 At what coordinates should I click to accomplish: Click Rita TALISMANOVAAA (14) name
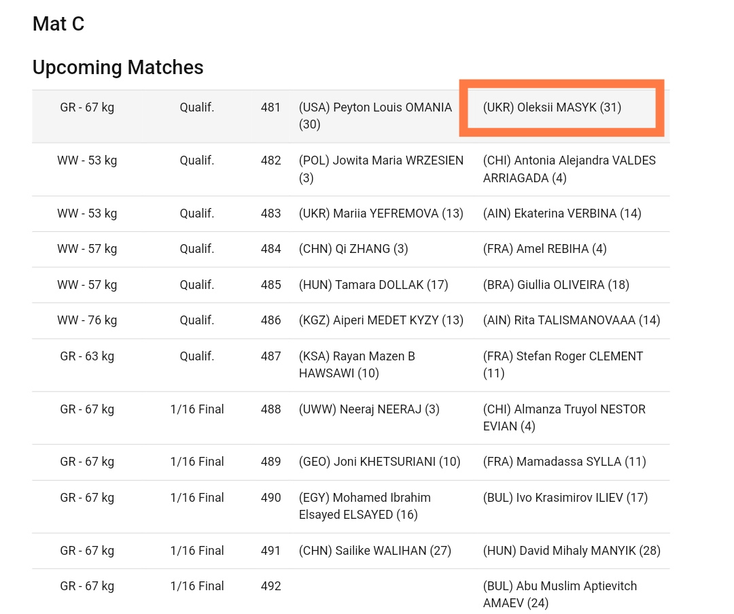pyautogui.click(x=572, y=320)
